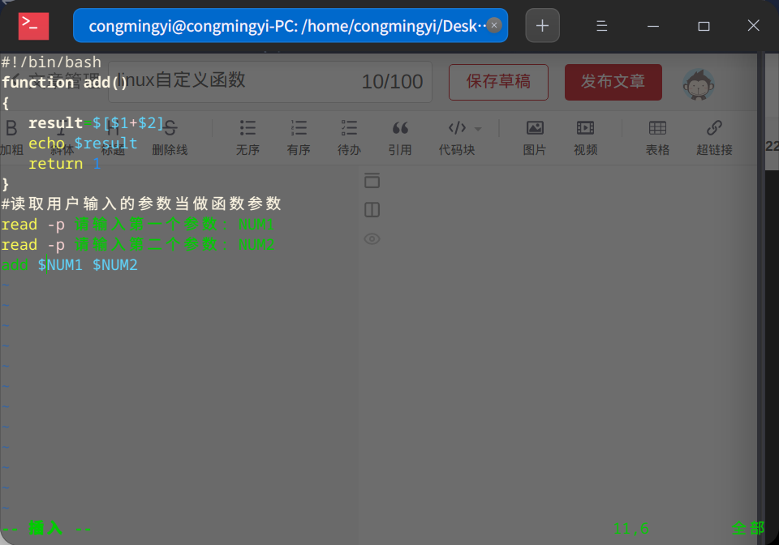Click 发布文章 button in the editor behind
The height and width of the screenshot is (545, 779).
pos(613,82)
